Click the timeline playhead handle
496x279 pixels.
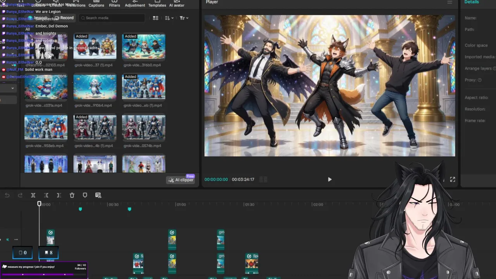coord(39,204)
